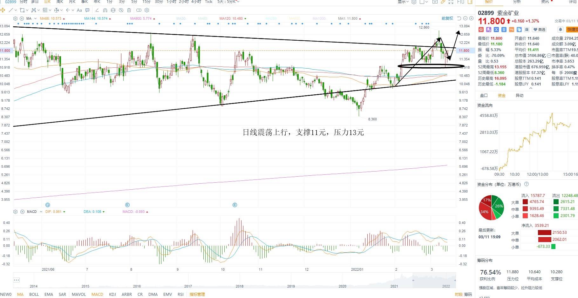The height and width of the screenshot is (298, 578).
Task: Click the orange downtrend chart badge icon
Action: (512, 30)
